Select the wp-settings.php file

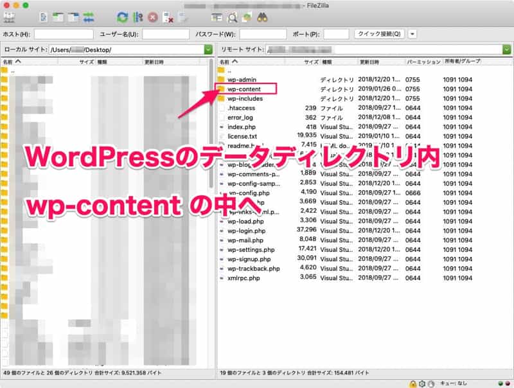pyautogui.click(x=251, y=250)
